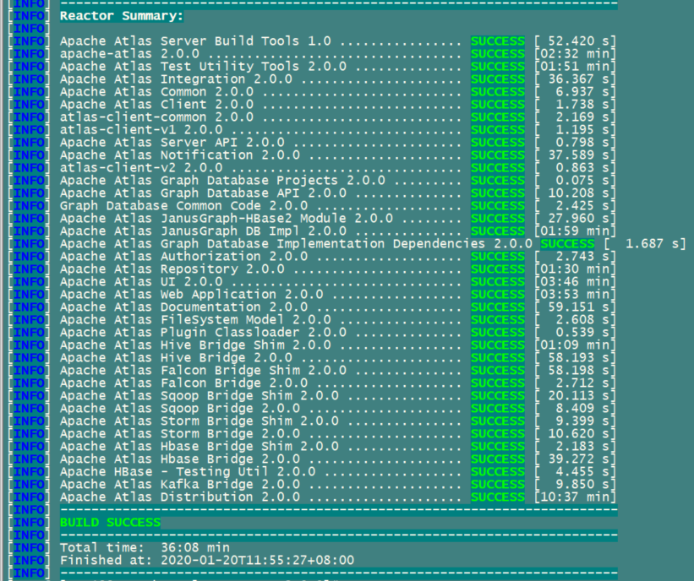Select 'Apache Atlas FileSystem Model 2.0.0'
The width and height of the screenshot is (694, 581).
pos(195,320)
